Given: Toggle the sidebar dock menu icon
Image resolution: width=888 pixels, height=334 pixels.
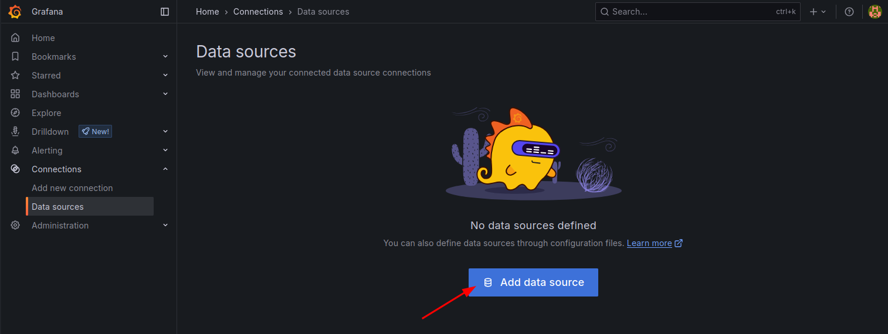Looking at the screenshot, I should coord(165,12).
